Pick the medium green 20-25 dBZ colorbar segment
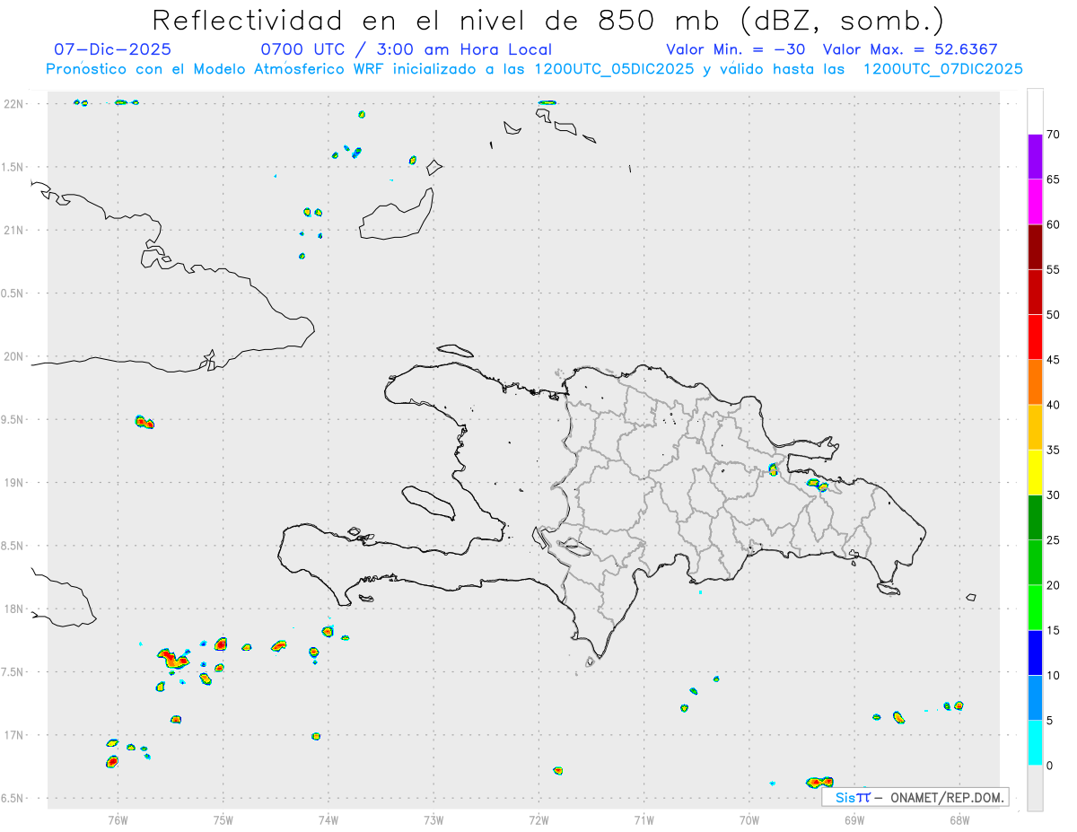This screenshot has height=832, width=1077. [1035, 563]
